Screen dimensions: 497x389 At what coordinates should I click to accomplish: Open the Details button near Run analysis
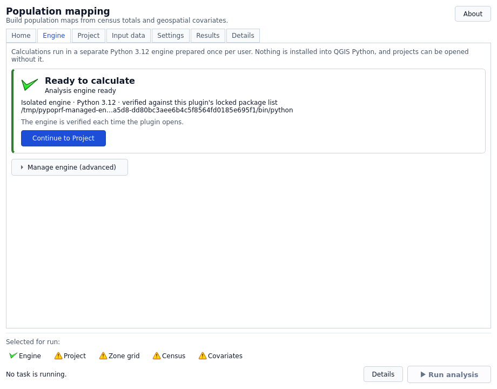coord(383,374)
